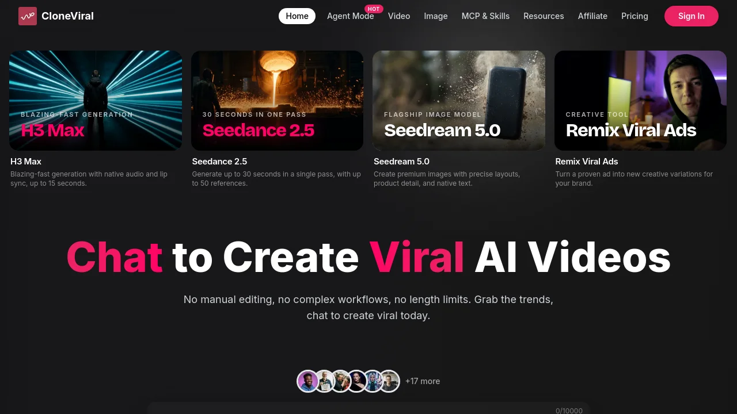Click 'Generate up to 30 seconds' description

click(276, 179)
